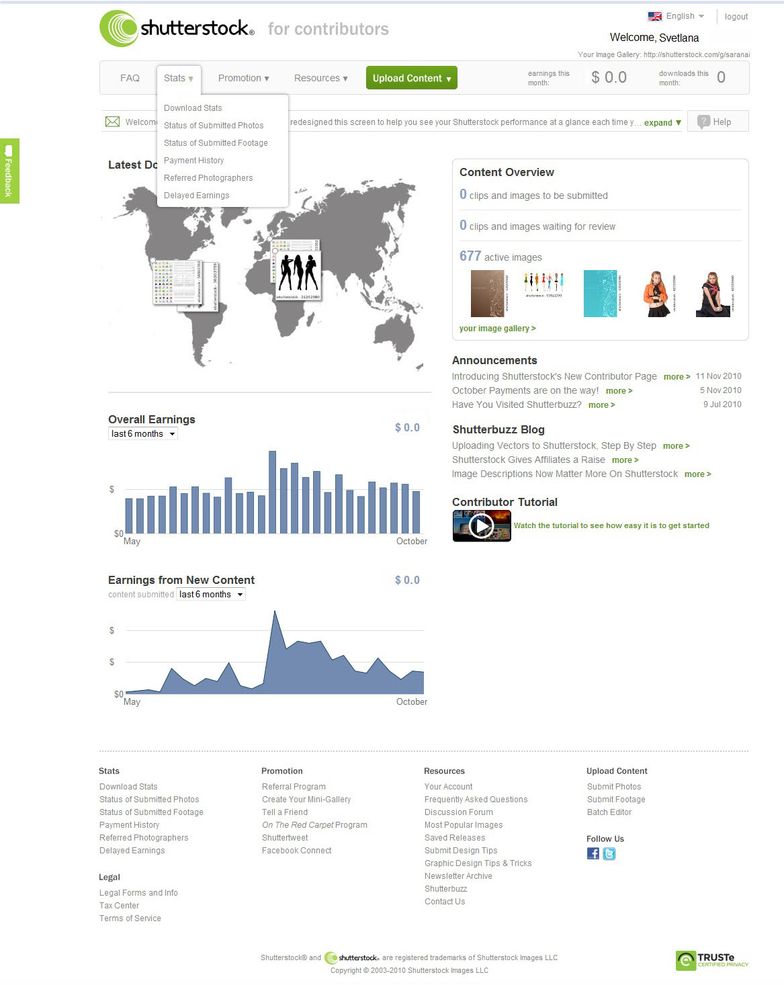The image size is (784, 985).
Task: Collapse the Stats dropdown menu
Action: 179,78
